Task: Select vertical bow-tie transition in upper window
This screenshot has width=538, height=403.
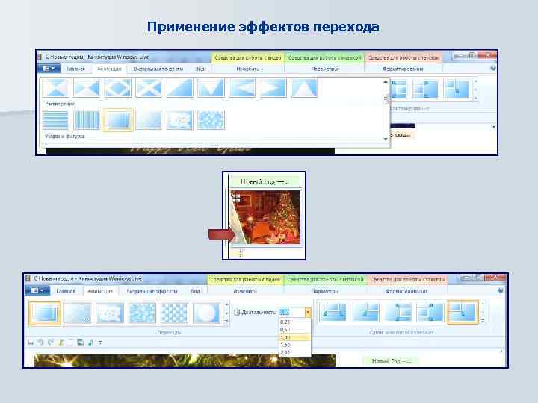Action: (x=87, y=88)
